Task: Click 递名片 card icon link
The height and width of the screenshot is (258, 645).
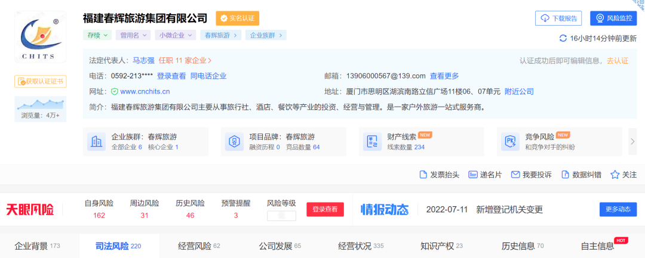Action: (x=486, y=175)
